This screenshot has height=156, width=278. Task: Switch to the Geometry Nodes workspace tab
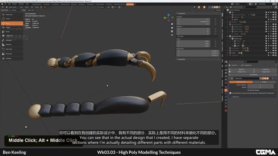[x=119, y=4]
